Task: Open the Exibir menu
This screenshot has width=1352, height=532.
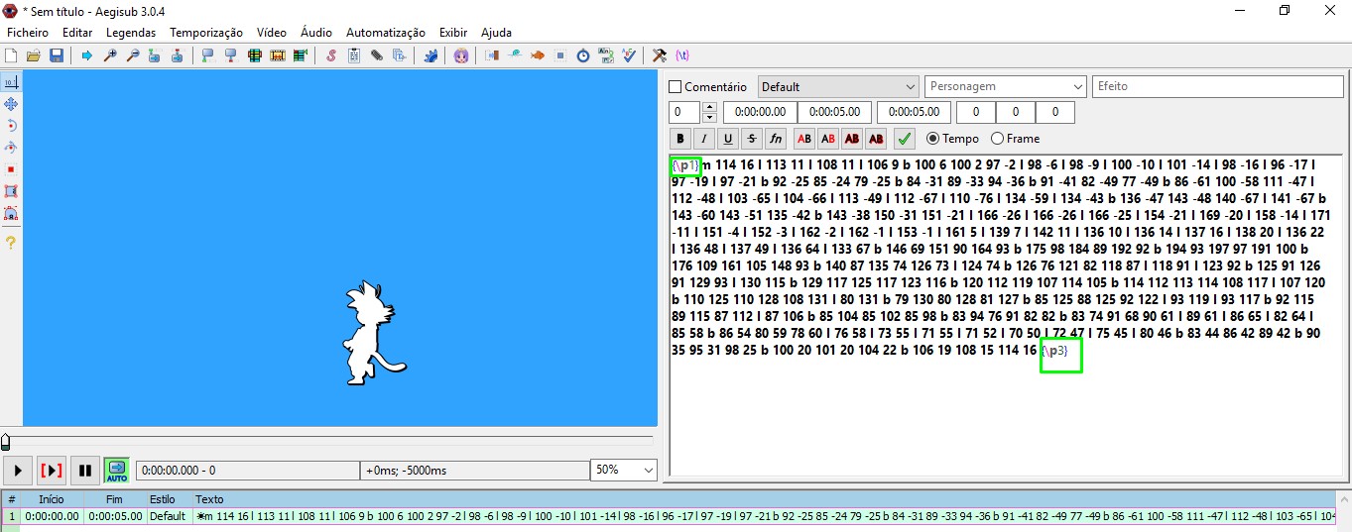Action: [x=453, y=33]
